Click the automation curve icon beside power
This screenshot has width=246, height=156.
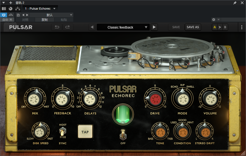click(x=11, y=15)
